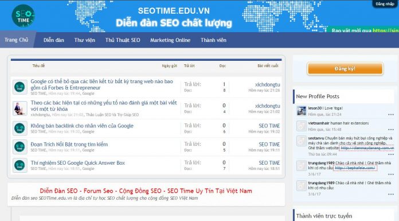Open last poster xichdongtu at 21:02

[x=268, y=106]
